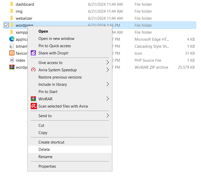This screenshot has width=201, height=176.
Task: Select Pin to Start
Action: [x=70, y=91]
